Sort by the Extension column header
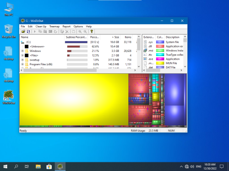Screen dimensions: 229x171 point(149,37)
